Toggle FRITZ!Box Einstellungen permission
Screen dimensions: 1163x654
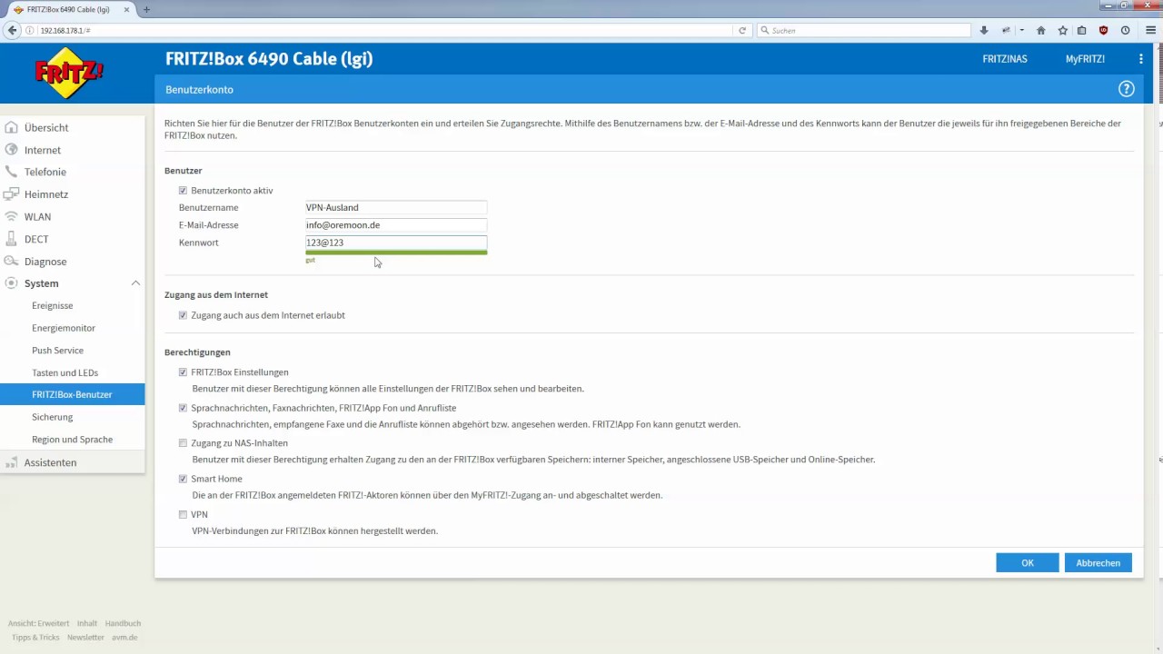183,372
